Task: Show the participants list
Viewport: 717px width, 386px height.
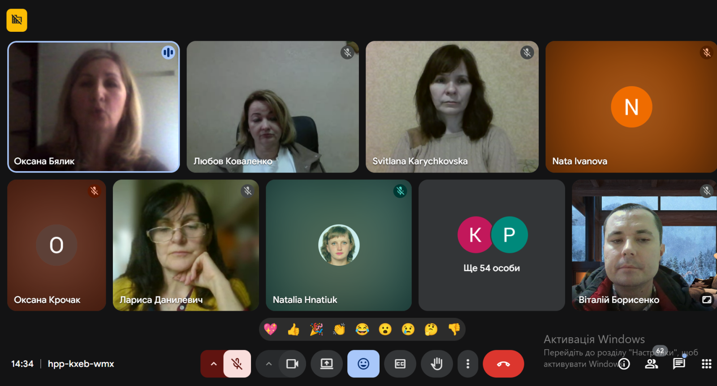Action: 651,364
